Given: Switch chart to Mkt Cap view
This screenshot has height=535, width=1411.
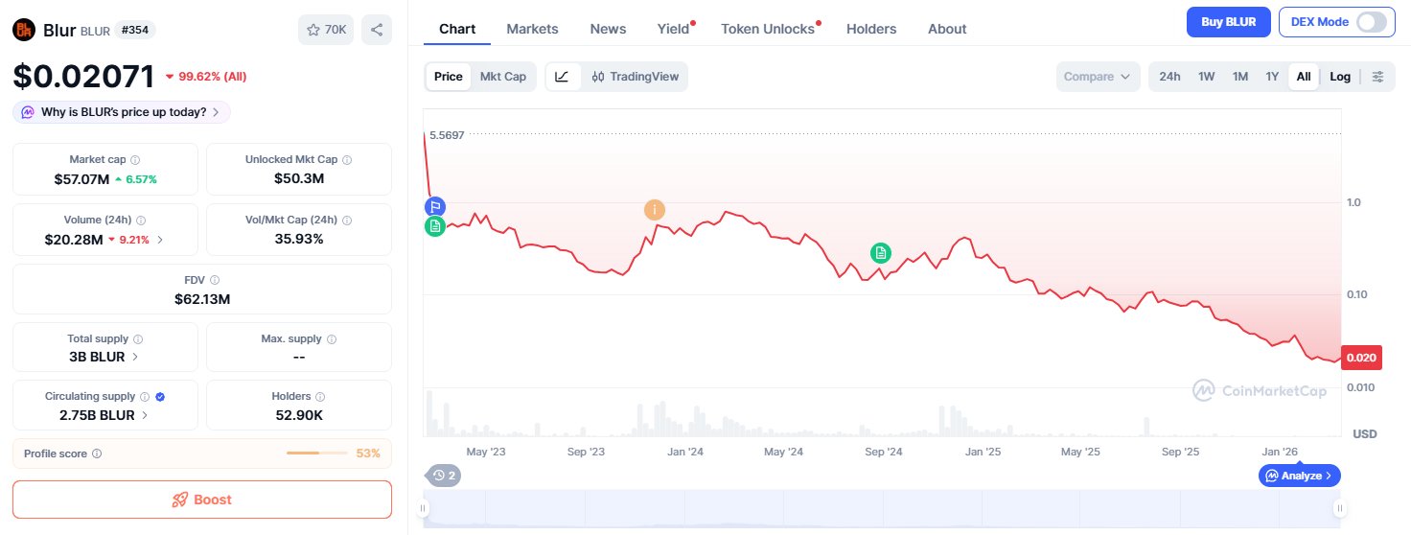Looking at the screenshot, I should tap(502, 77).
